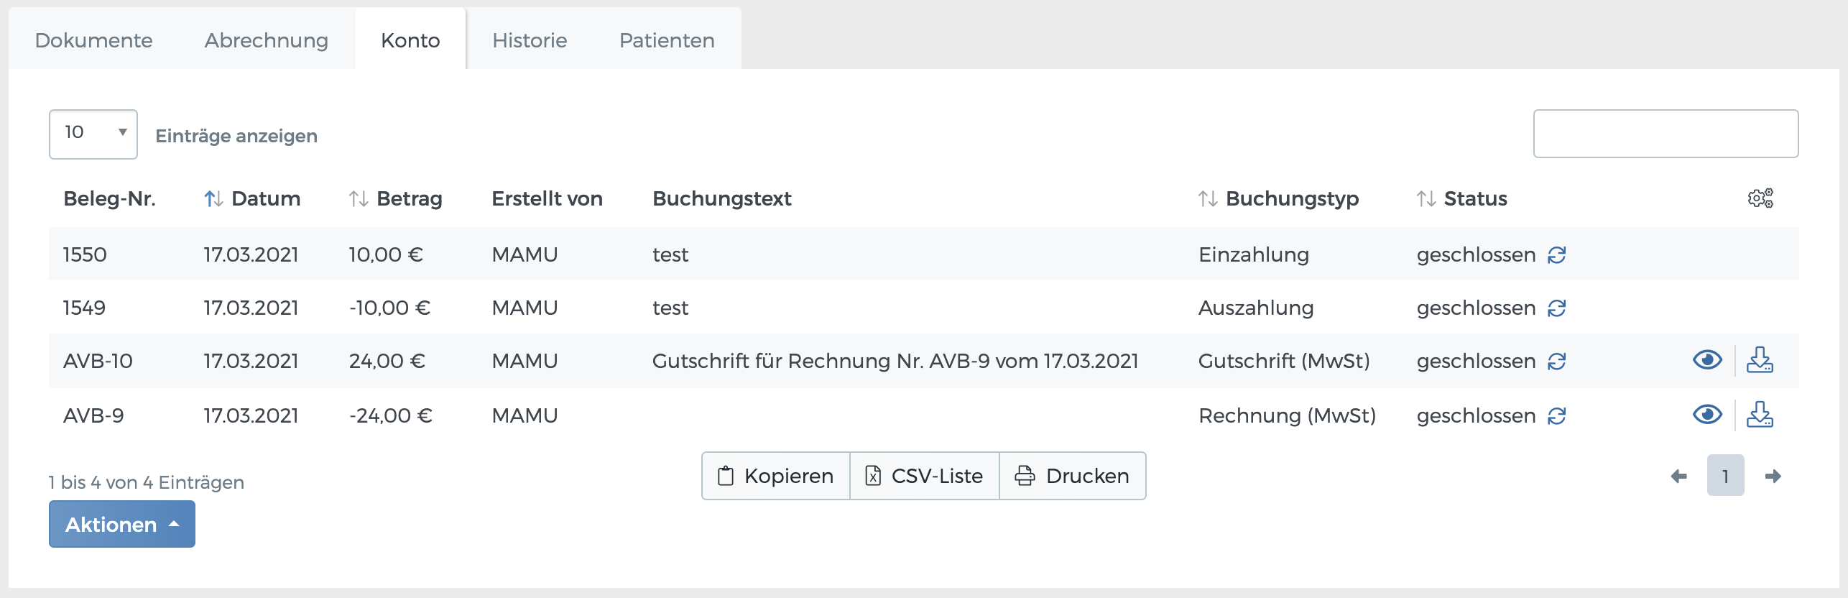Click 'Einträge anzeigen' label

tap(236, 136)
